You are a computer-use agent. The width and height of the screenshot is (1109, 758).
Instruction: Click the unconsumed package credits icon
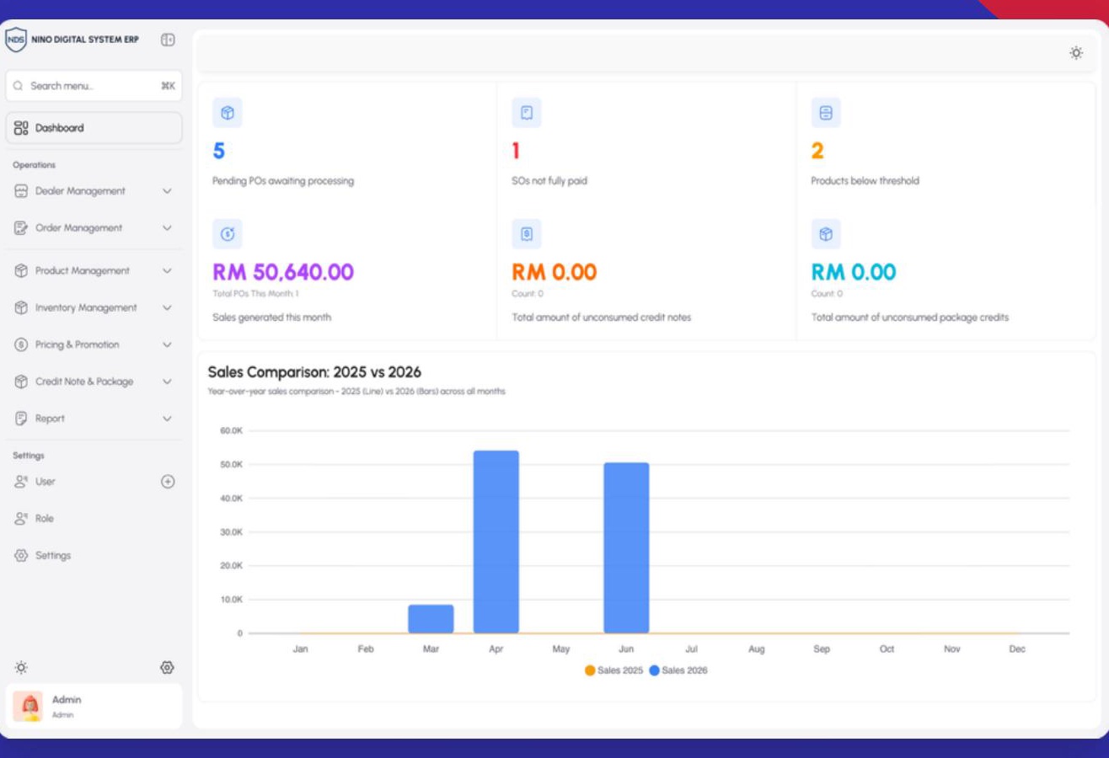pyautogui.click(x=826, y=234)
